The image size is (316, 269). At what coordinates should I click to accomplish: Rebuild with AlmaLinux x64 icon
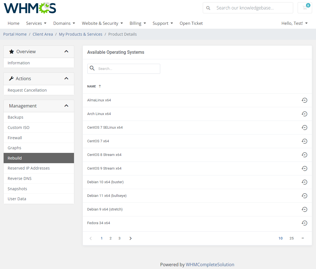pos(304,100)
